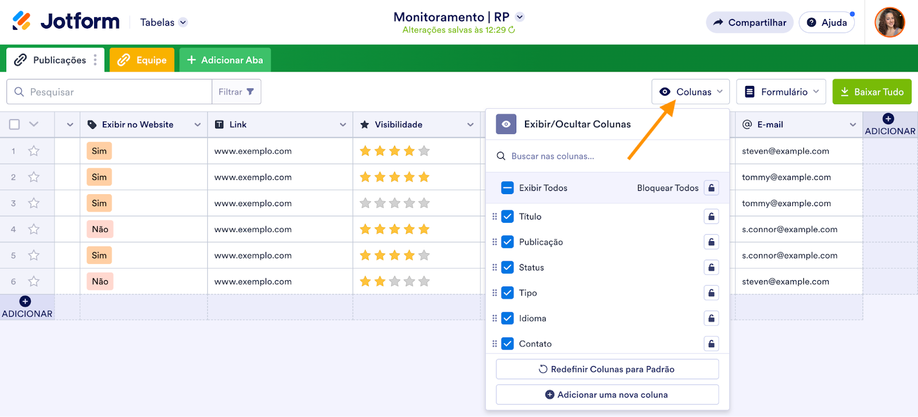918x417 pixels.
Task: Click Redefinir Colunas para Padrão button
Action: 607,369
